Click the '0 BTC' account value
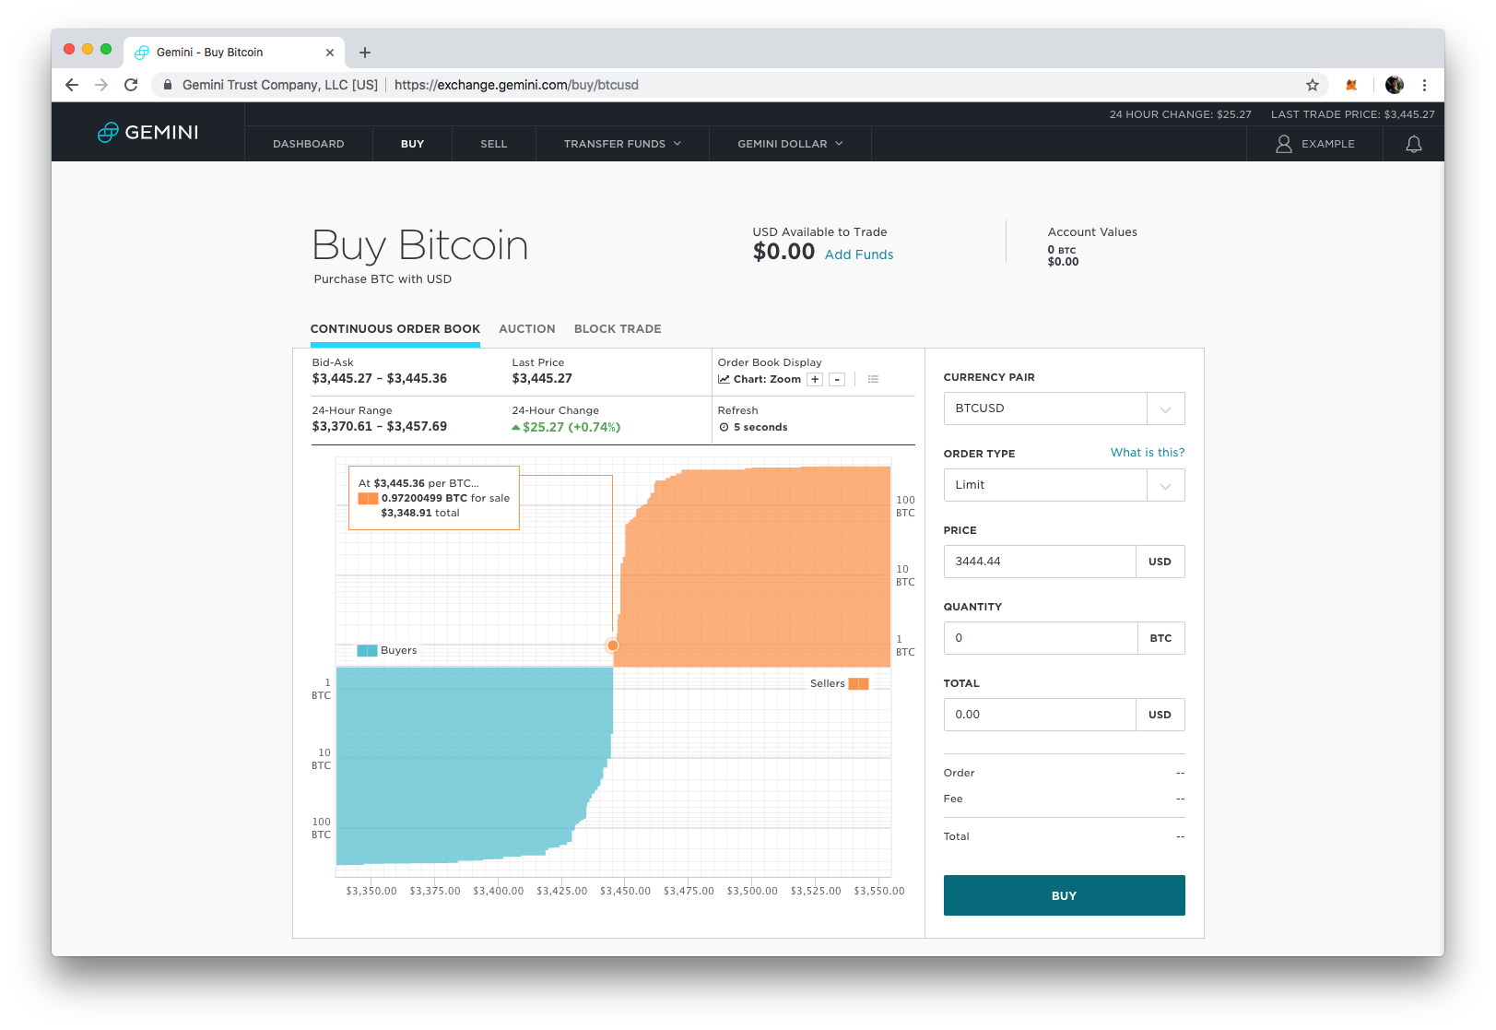This screenshot has height=1030, width=1496. [1062, 250]
